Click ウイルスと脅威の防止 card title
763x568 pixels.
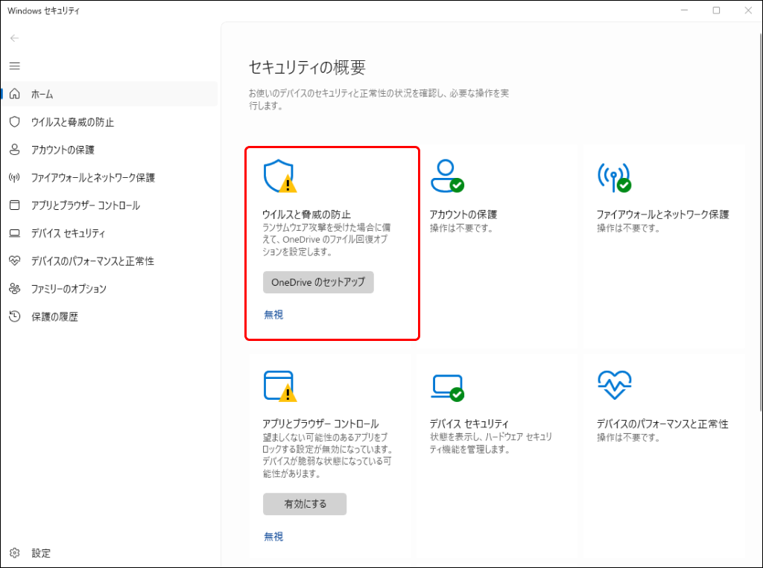306,214
